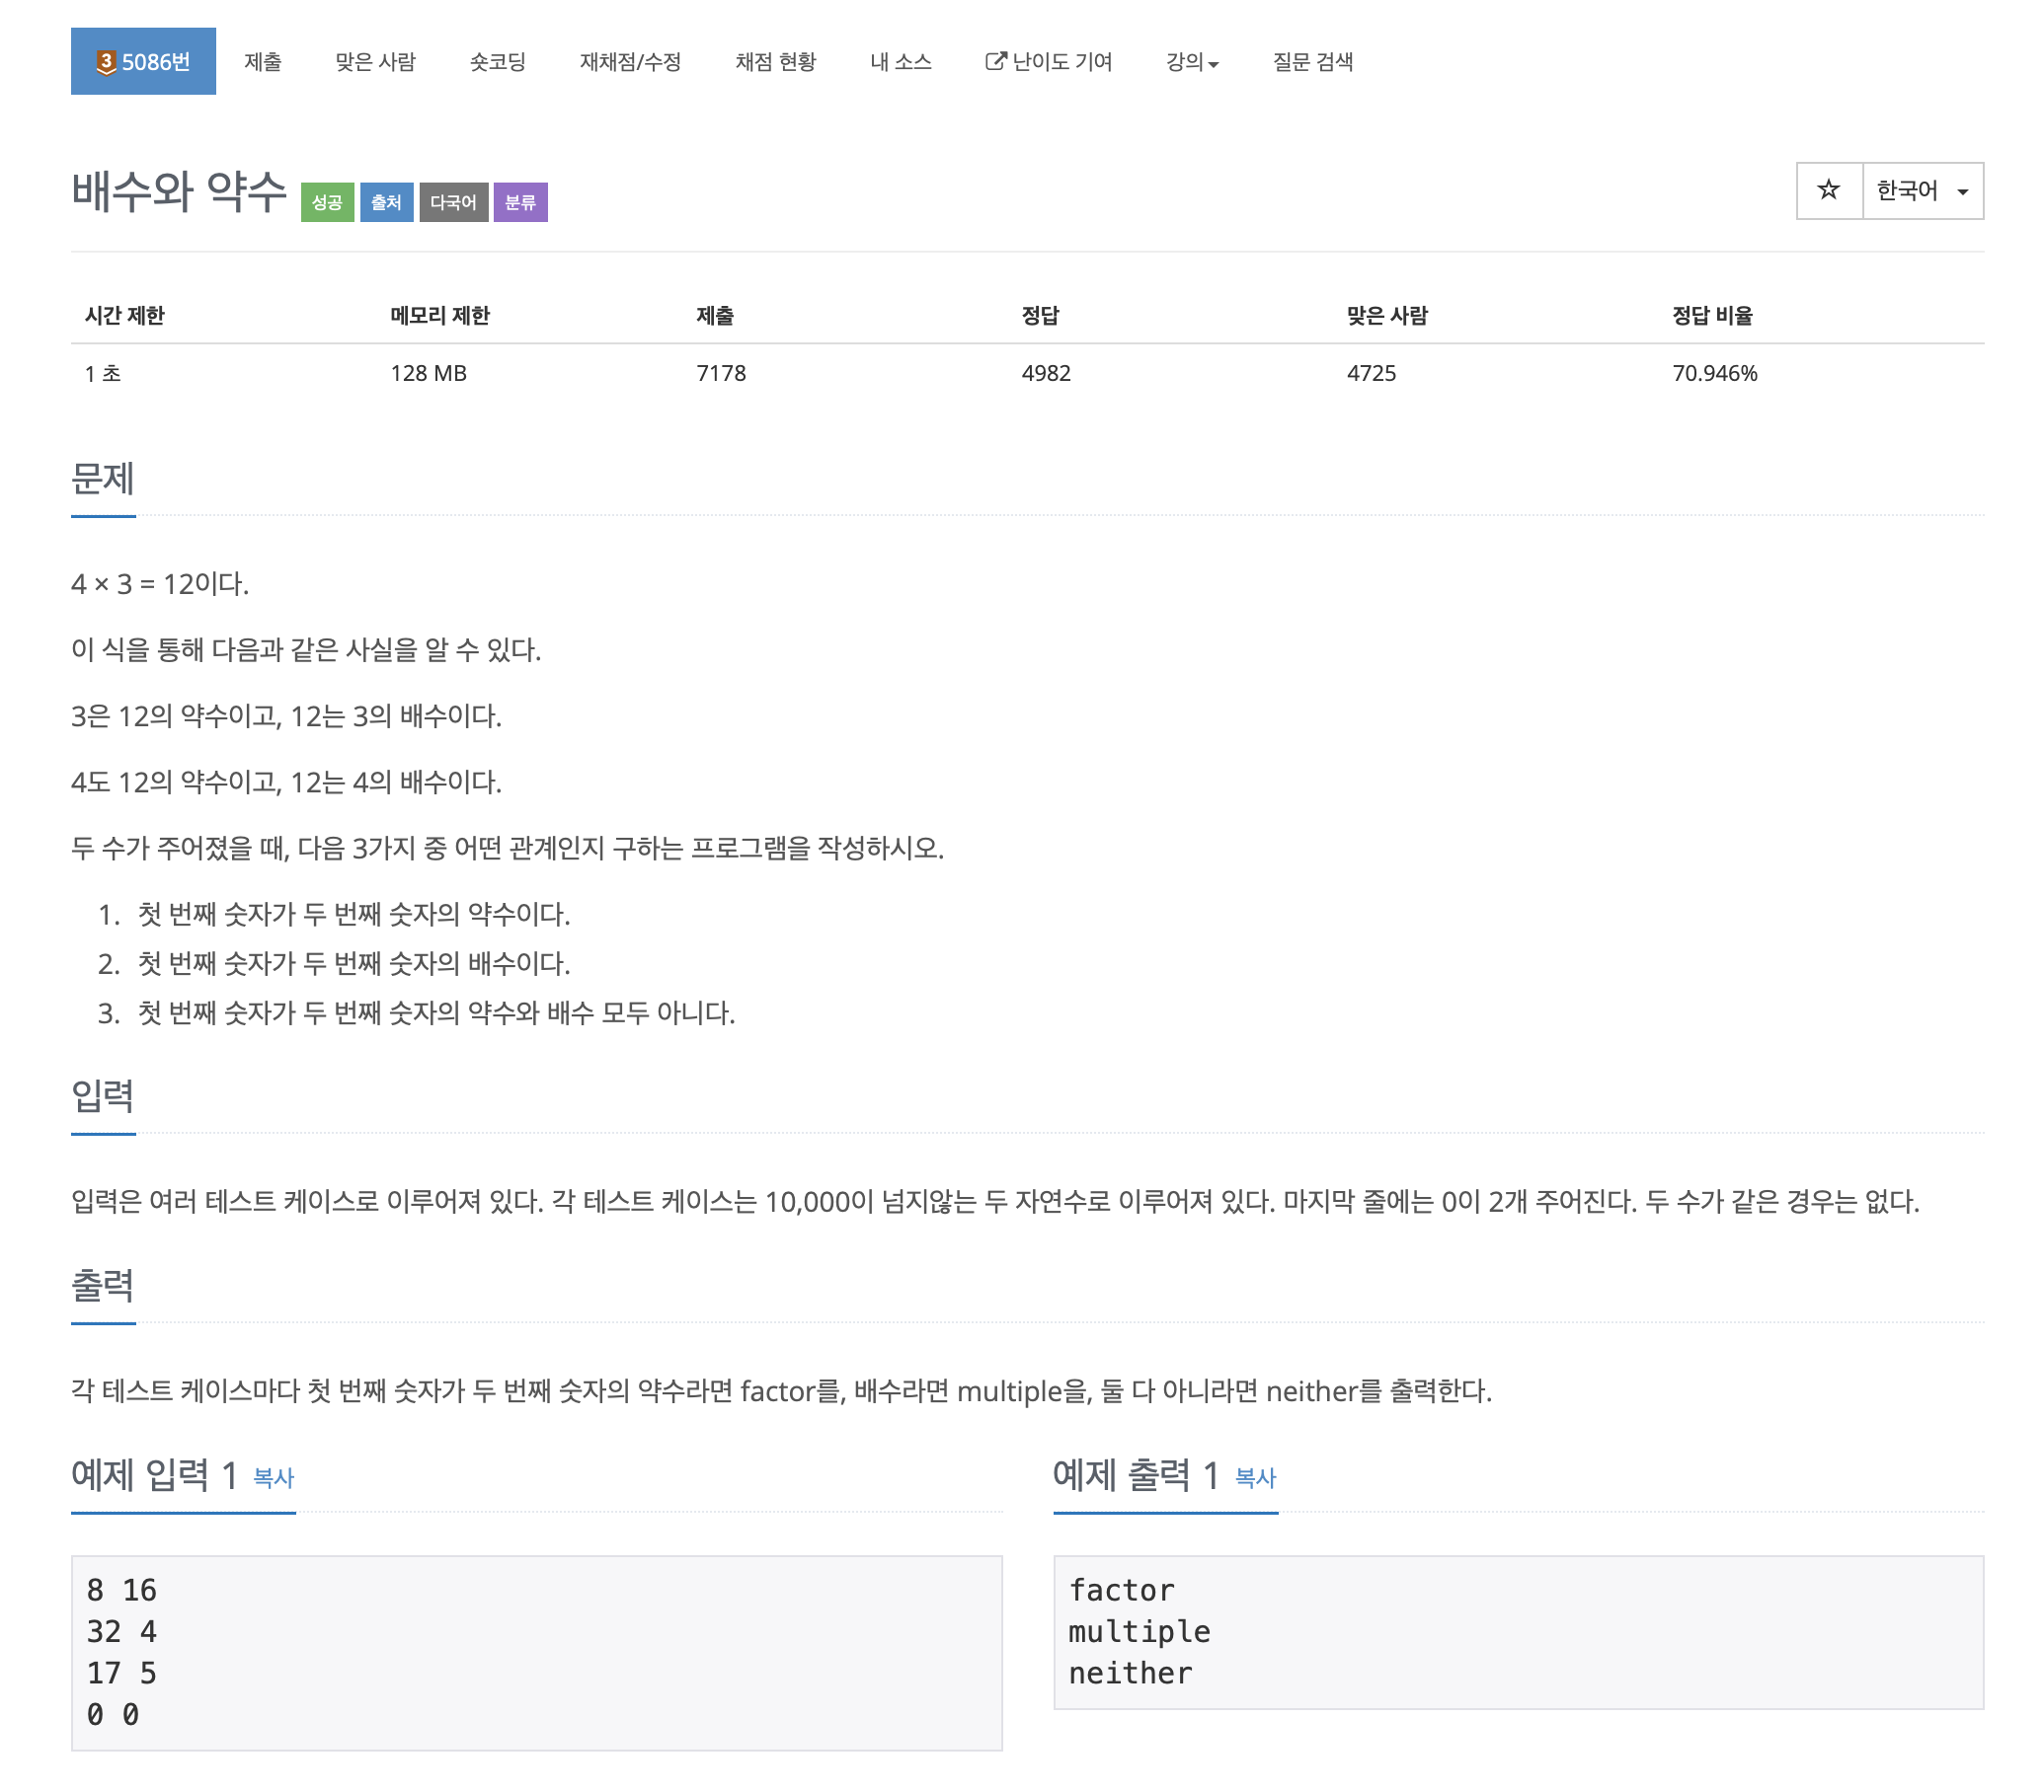Click the external link icon by 난이도 기여
This screenshot has width=2044, height=1792.
click(x=994, y=62)
